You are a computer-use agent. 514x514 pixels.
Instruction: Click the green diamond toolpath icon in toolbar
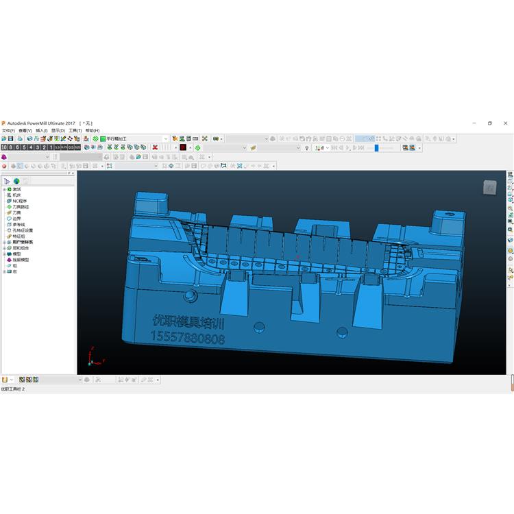pos(197,148)
